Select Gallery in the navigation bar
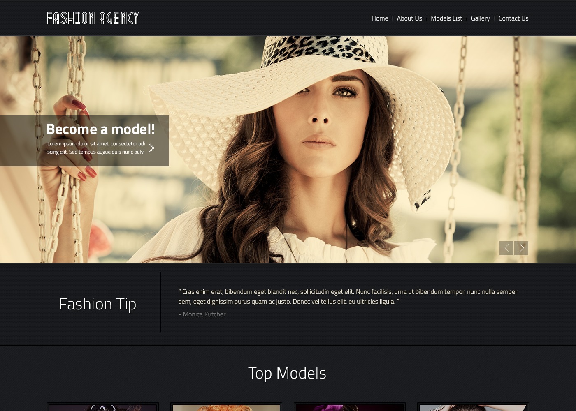The image size is (576, 411). click(x=480, y=18)
